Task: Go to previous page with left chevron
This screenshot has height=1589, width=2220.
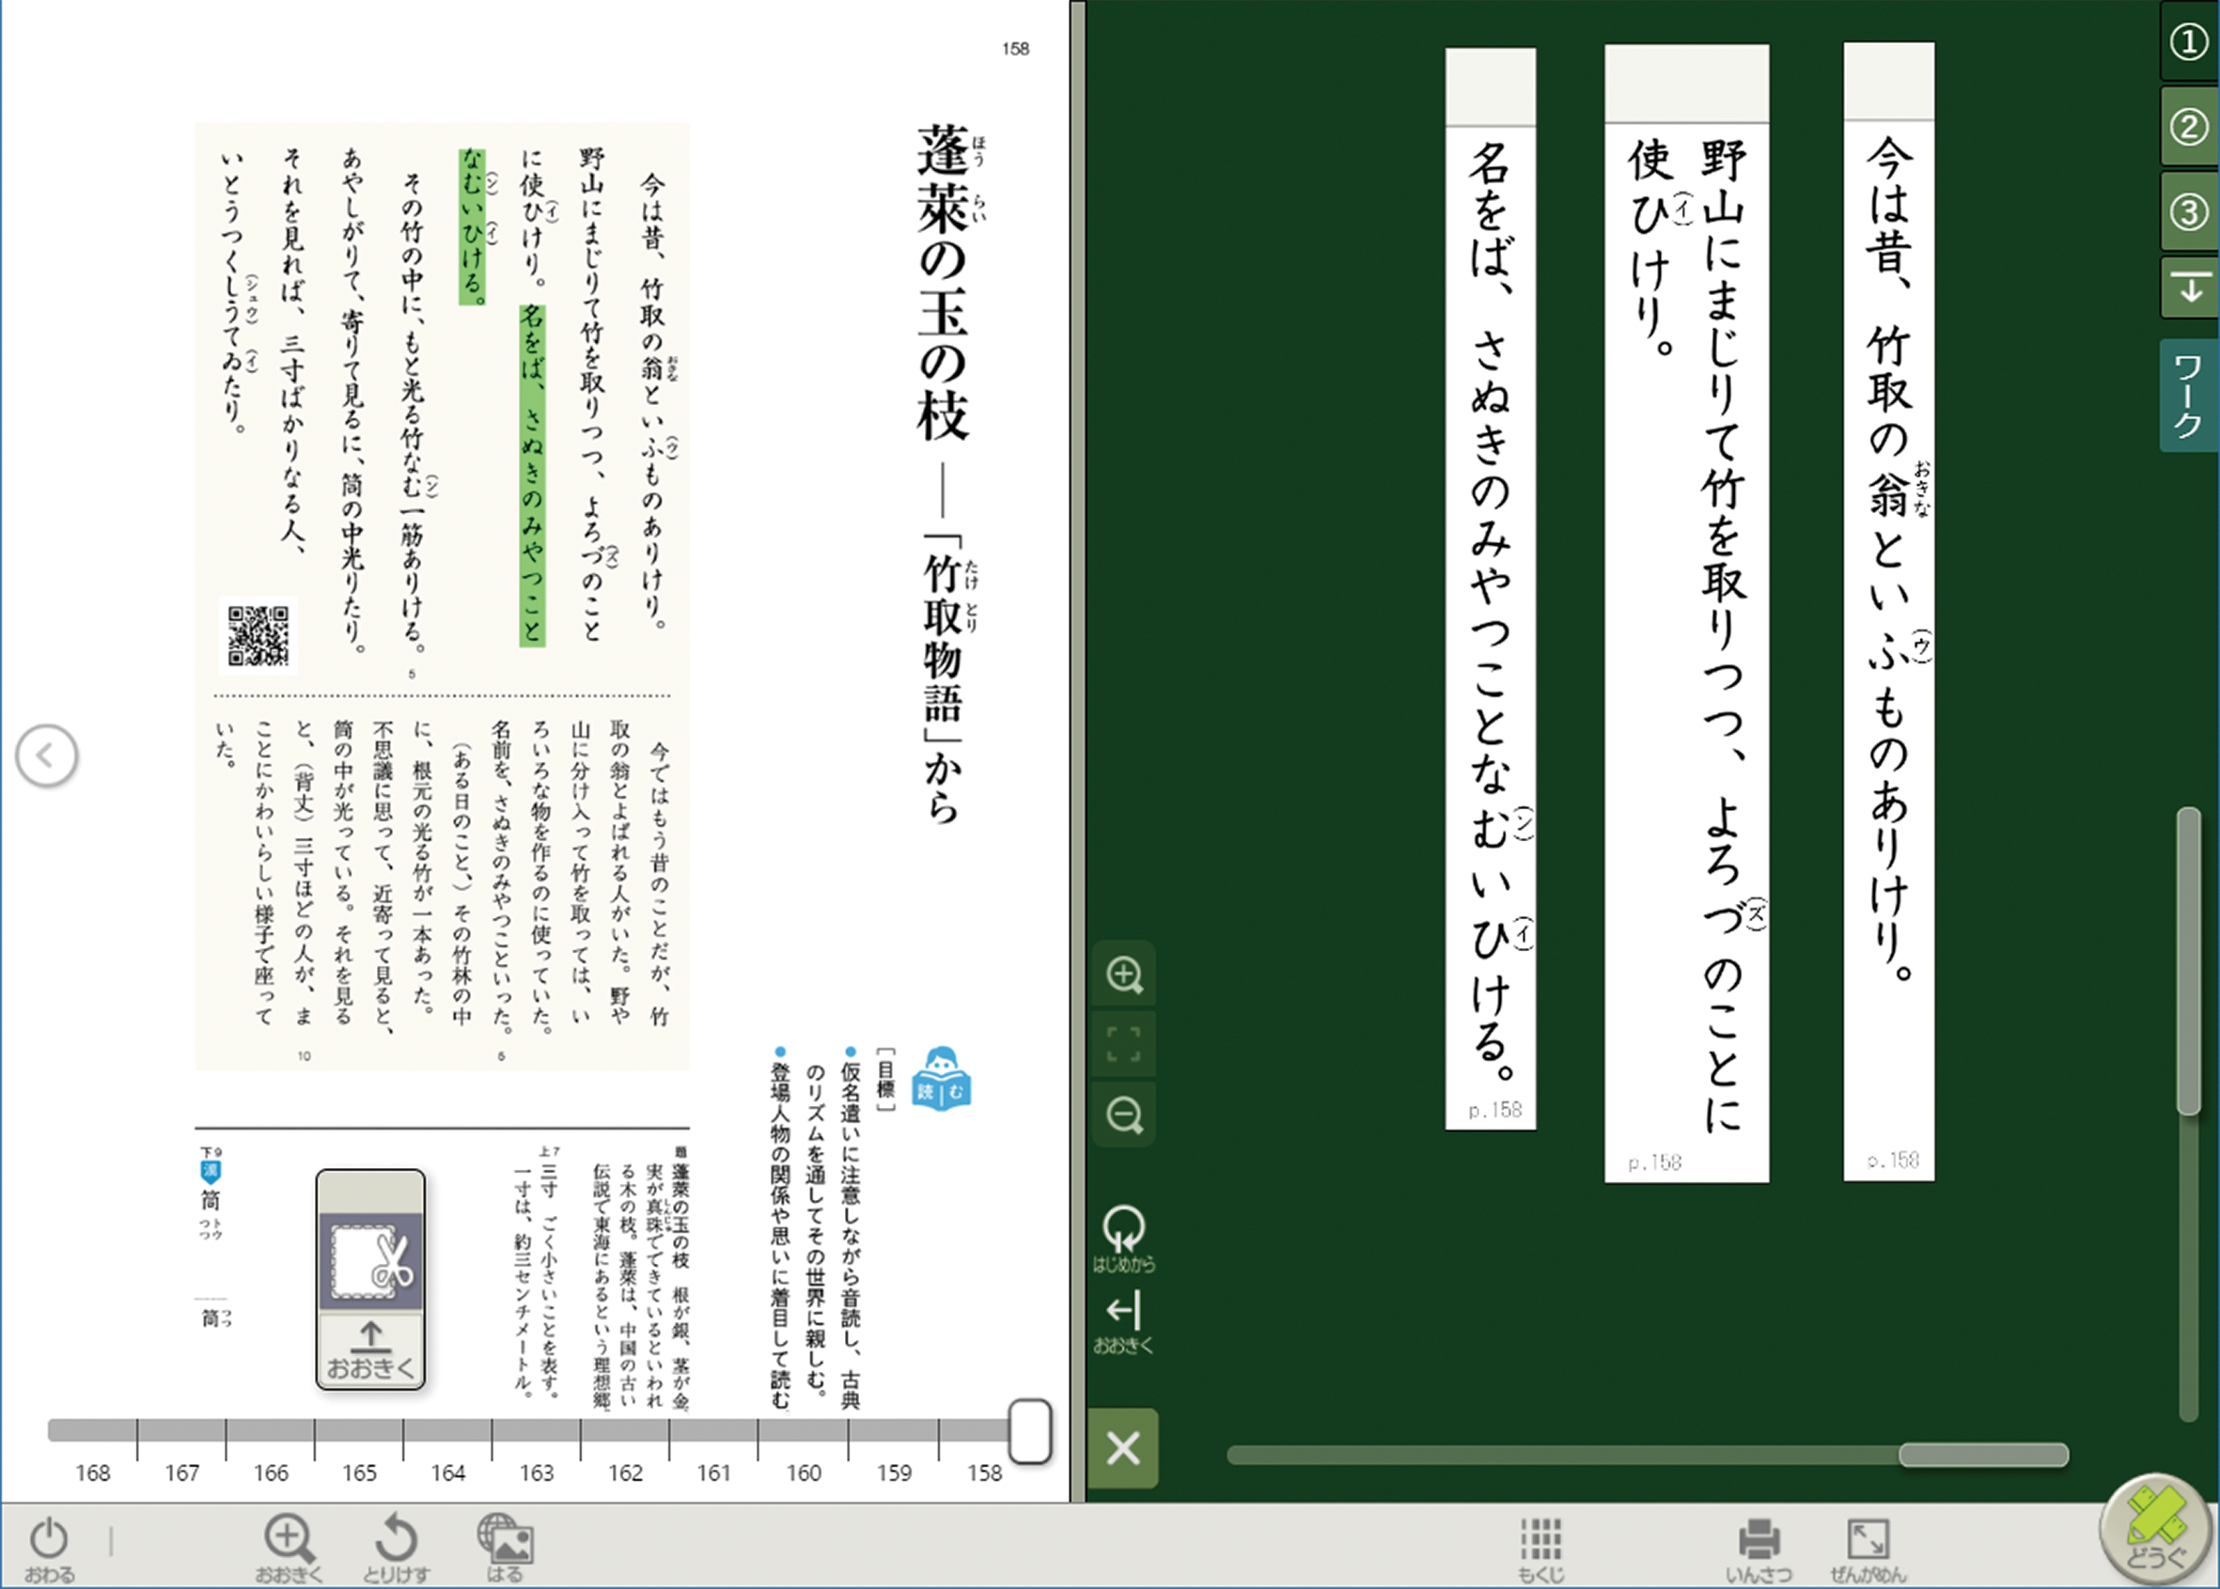Action: click(46, 756)
